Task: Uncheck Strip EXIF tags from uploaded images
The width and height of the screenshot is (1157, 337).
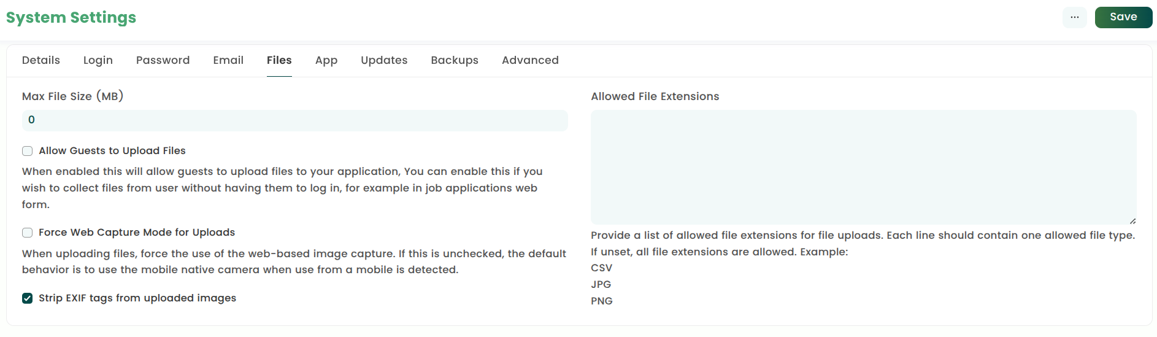Action: pyautogui.click(x=28, y=298)
